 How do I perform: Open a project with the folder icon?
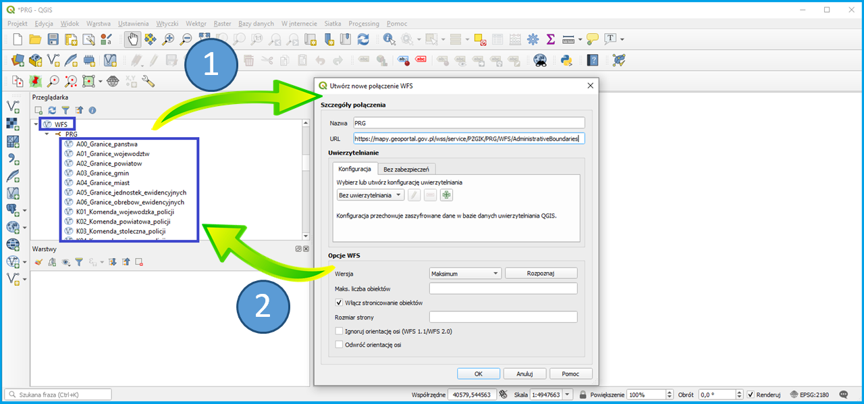35,40
